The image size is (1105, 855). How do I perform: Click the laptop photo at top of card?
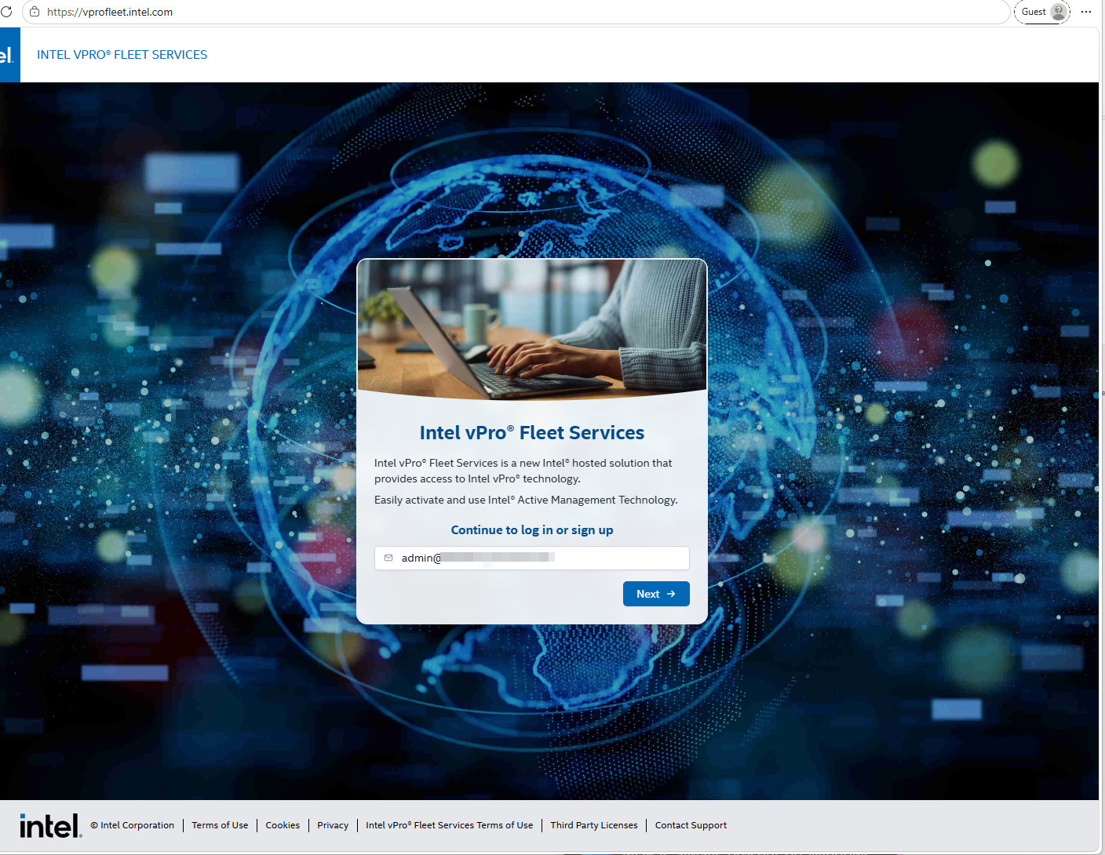pyautogui.click(x=532, y=329)
